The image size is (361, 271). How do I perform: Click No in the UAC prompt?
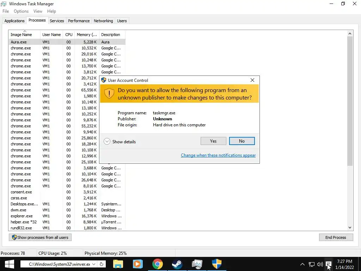pyautogui.click(x=242, y=141)
